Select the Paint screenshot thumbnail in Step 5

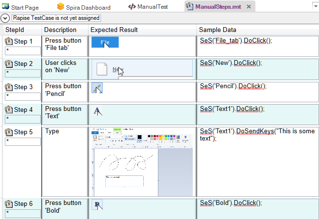(x=142, y=161)
